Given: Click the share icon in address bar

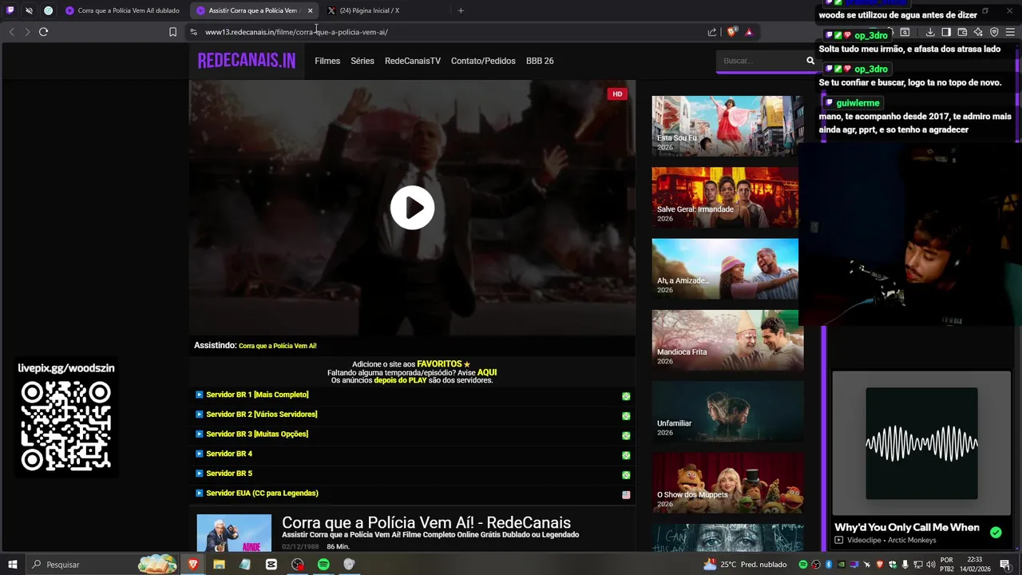Looking at the screenshot, I should pyautogui.click(x=712, y=32).
